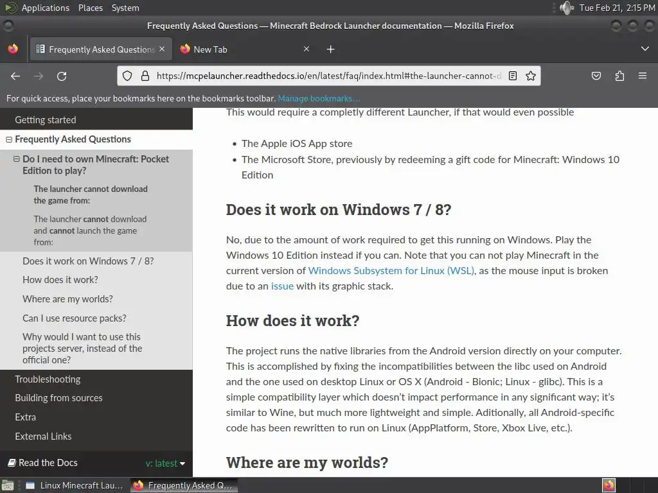Open Firefox application hamburger menu
This screenshot has height=493, width=658.
(643, 76)
